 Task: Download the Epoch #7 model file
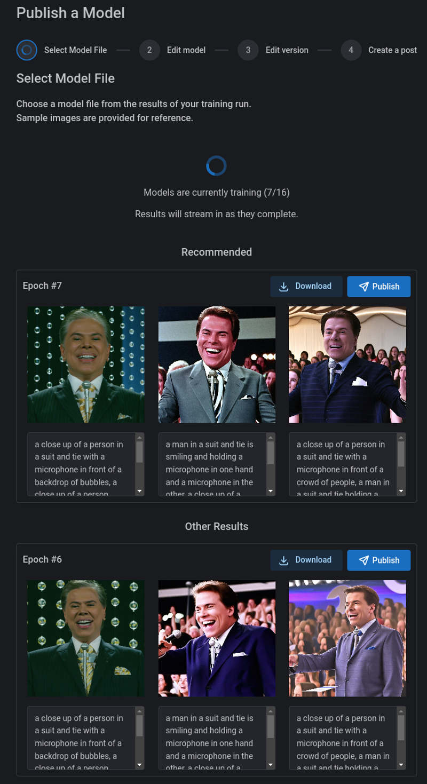click(x=306, y=287)
